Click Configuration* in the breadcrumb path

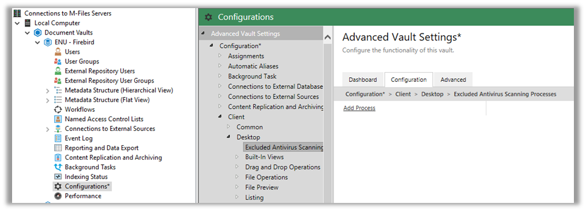click(x=365, y=95)
